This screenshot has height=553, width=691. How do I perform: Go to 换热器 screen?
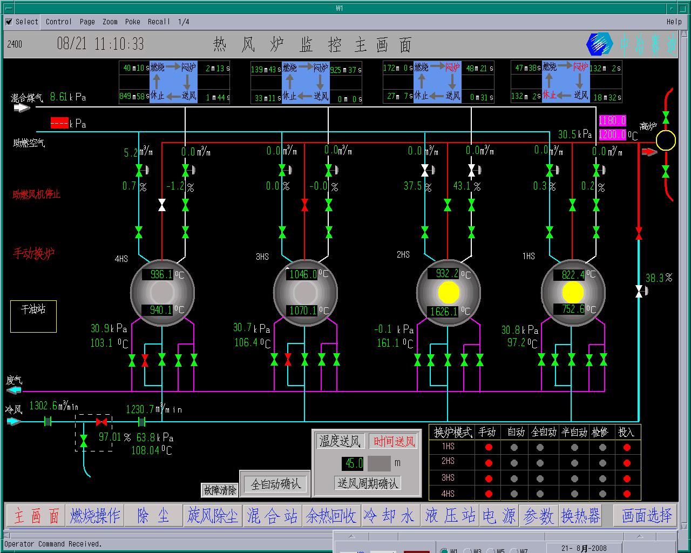pos(580,516)
